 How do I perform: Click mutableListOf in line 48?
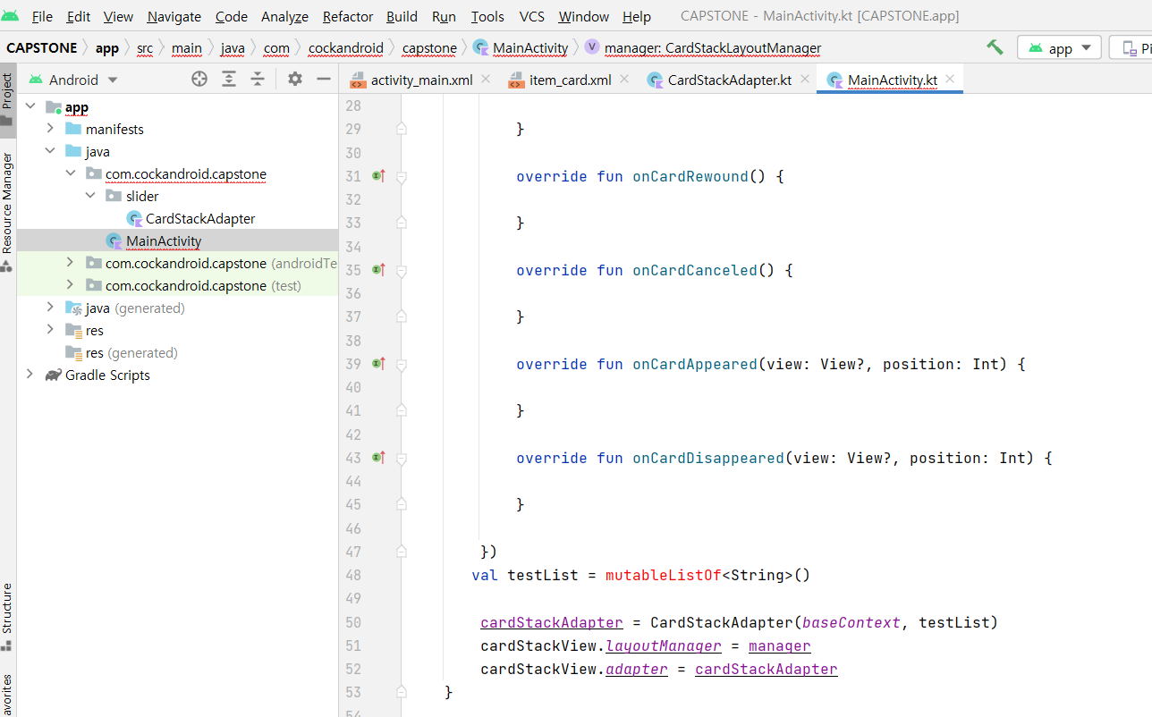click(x=664, y=575)
